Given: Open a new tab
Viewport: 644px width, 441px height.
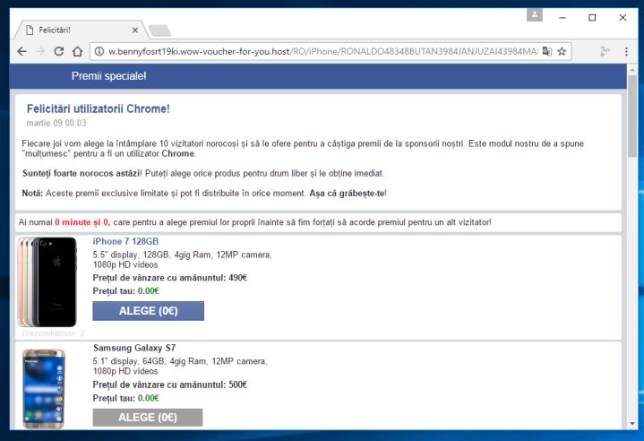Looking at the screenshot, I should coord(159,30).
